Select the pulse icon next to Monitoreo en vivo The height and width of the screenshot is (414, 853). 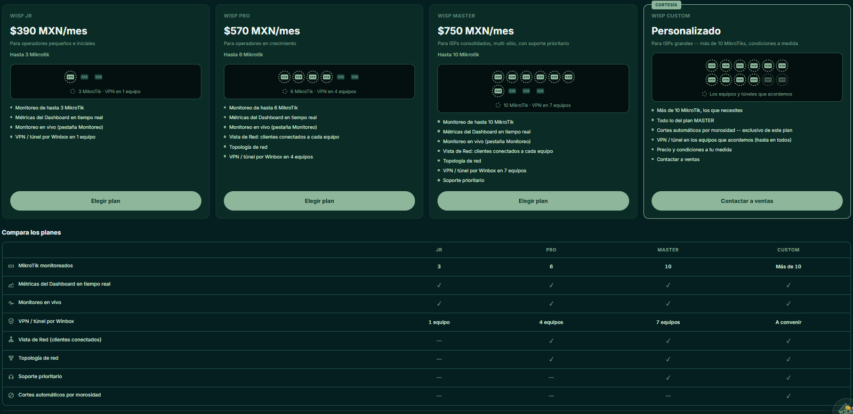tap(11, 303)
